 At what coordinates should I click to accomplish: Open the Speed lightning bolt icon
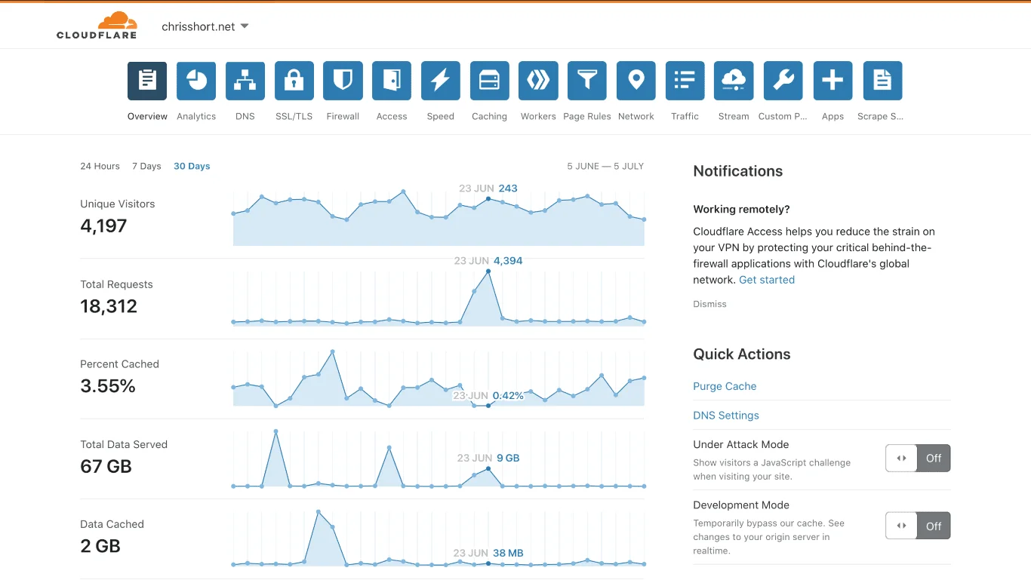(441, 81)
